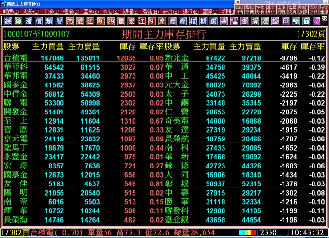Click the ESC return icon

pyautogui.click(x=316, y=21)
